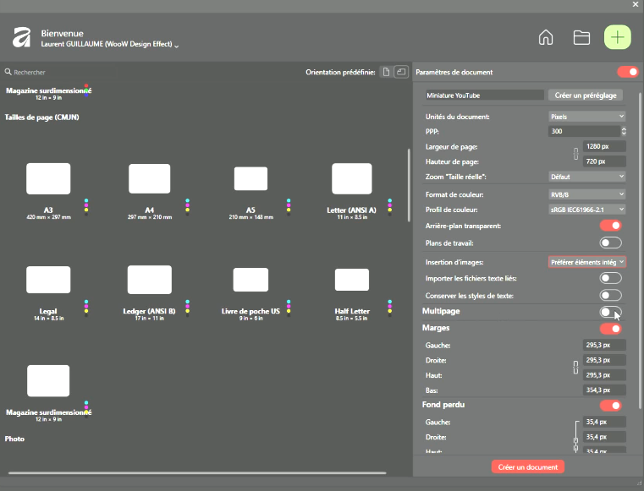Open the user account name menu

(x=110, y=44)
